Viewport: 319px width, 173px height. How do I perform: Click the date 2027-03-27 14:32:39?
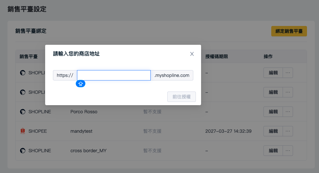228,131
